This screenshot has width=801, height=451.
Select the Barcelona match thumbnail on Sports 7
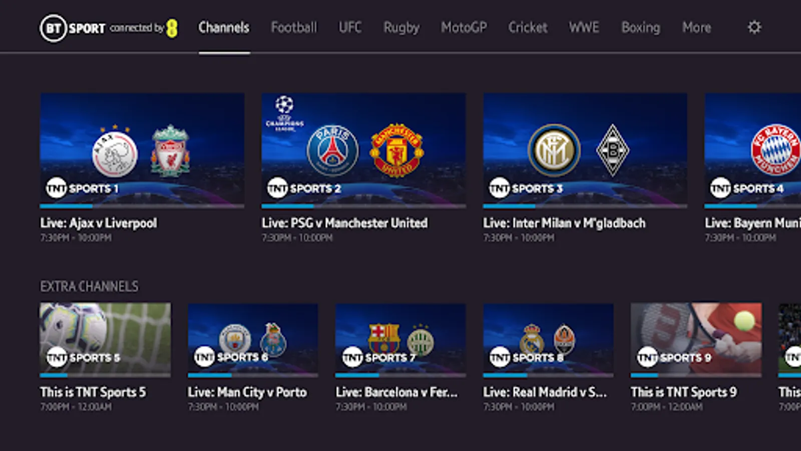400,338
